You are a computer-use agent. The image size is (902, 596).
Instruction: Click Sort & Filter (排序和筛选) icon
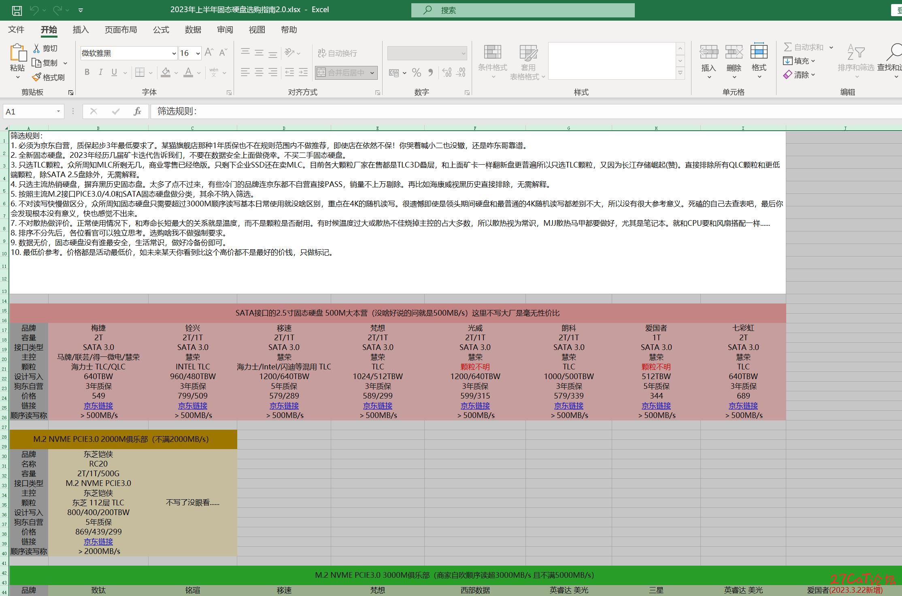tap(856, 53)
